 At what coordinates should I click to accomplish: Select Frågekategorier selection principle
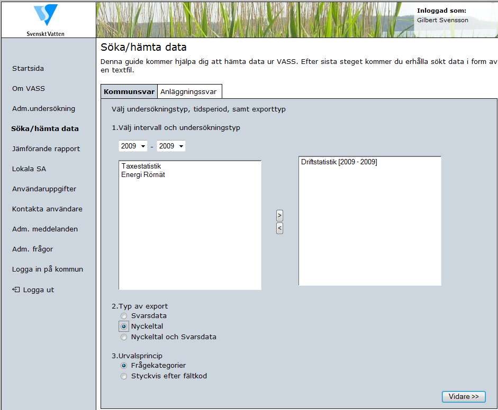(124, 366)
